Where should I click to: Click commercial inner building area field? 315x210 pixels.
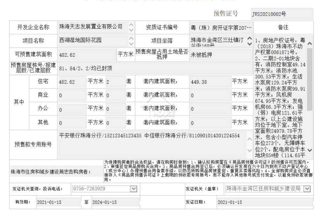(211, 95)
